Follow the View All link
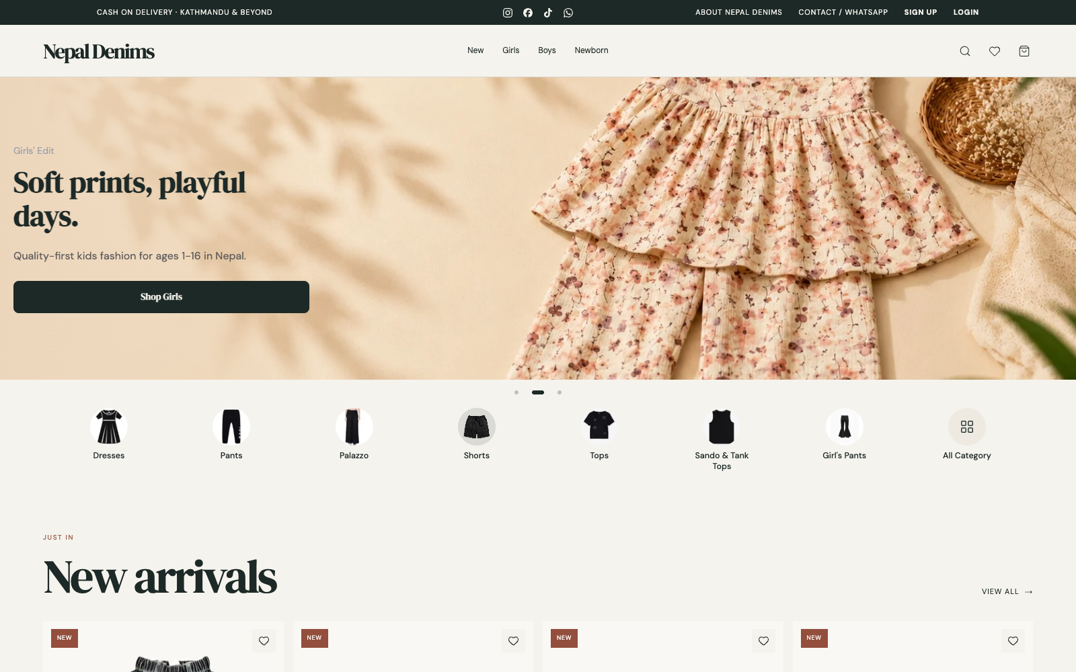This screenshot has height=672, width=1076. [x=1007, y=592]
